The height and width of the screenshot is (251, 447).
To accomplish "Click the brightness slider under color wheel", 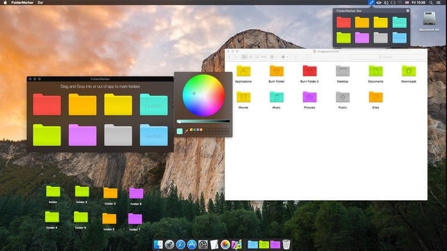I will pos(203,121).
